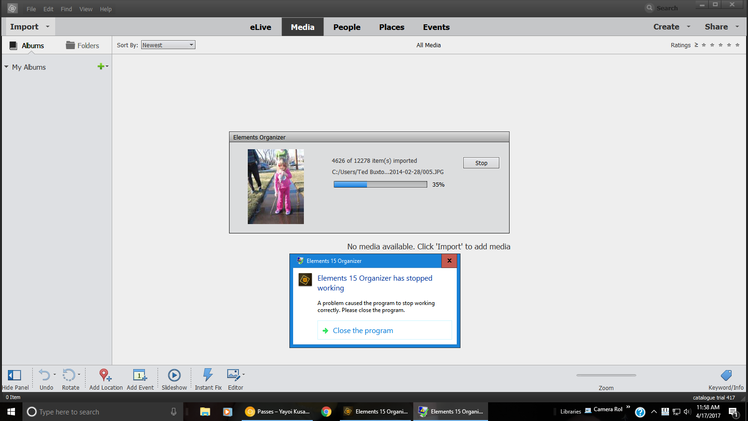748x421 pixels.
Task: Open the Find menu
Action: (x=66, y=9)
